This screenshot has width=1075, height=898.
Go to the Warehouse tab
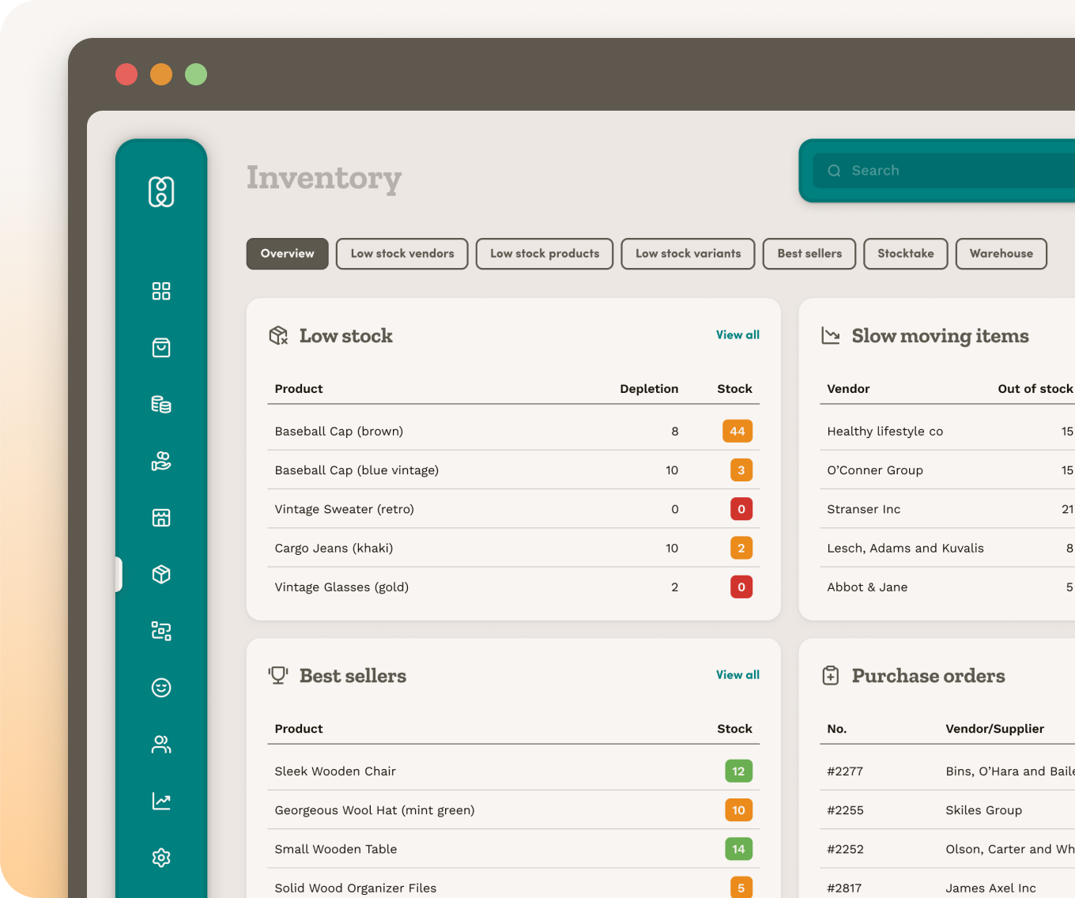point(1001,254)
